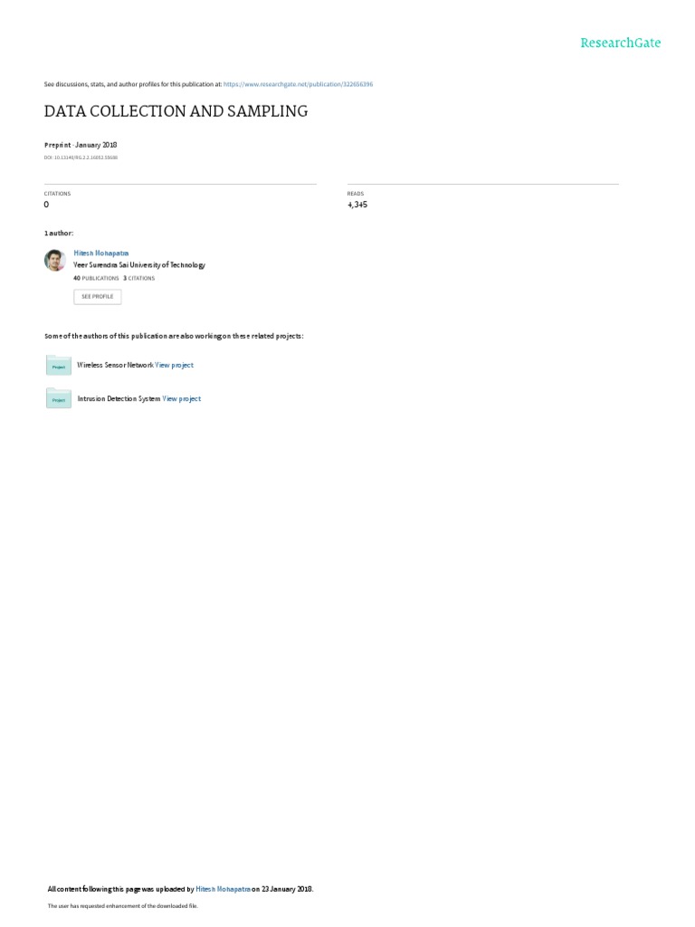Open View project link for Intrusion Detection System
This screenshot has height=927, width=695.
[x=182, y=399]
